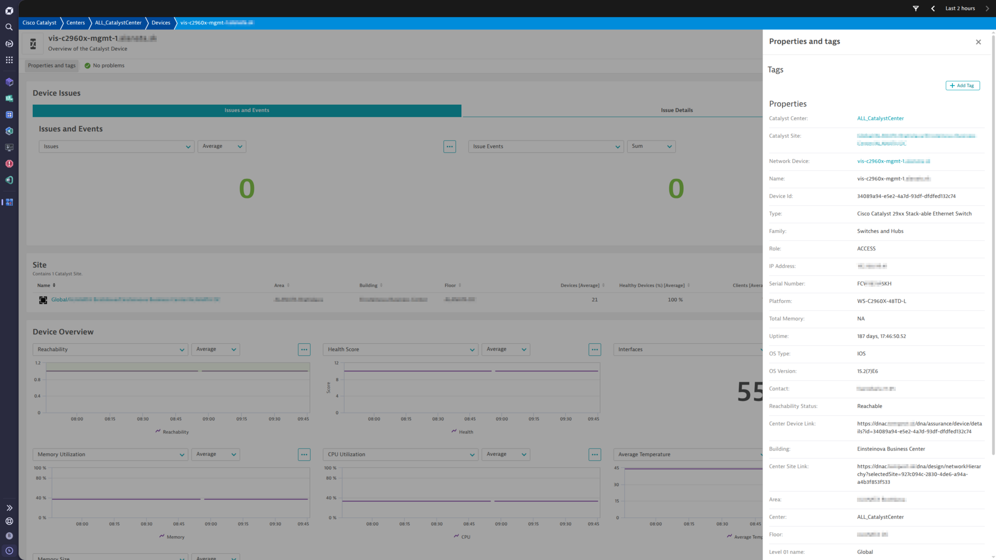The width and height of the screenshot is (996, 560).
Task: Click the red Problems app icon in sidebar
Action: point(9,163)
